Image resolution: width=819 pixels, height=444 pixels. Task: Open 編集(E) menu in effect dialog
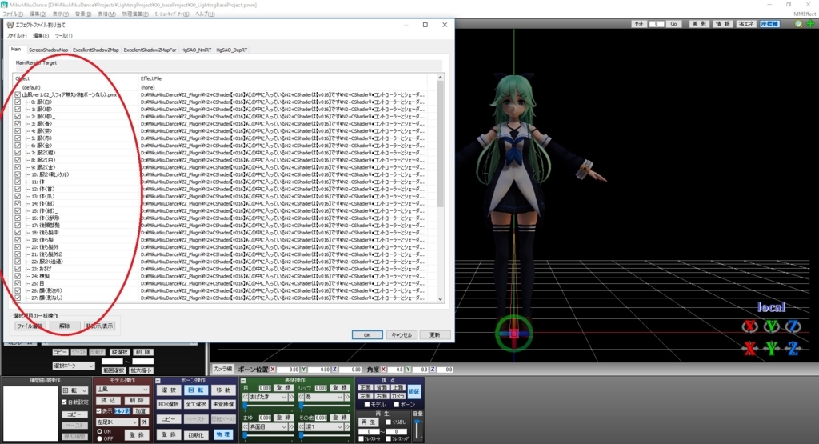[41, 35]
